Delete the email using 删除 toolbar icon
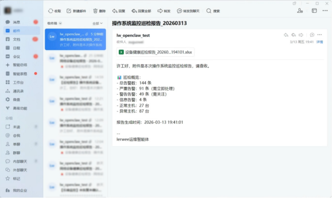 click(x=99, y=11)
